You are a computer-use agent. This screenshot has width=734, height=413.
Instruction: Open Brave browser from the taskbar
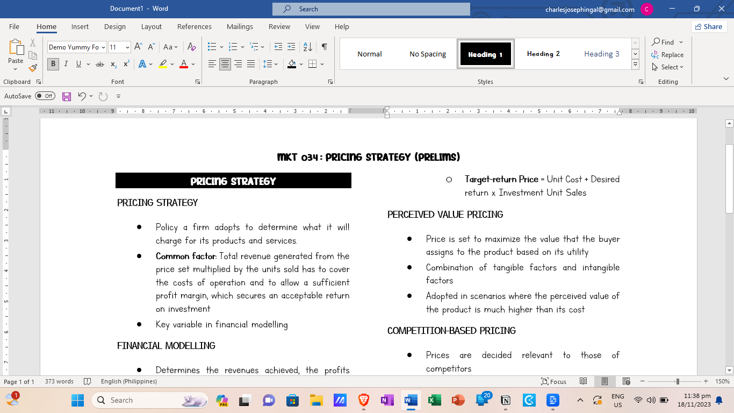point(364,400)
